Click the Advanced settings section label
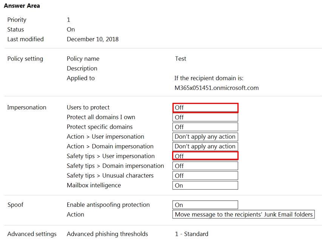This screenshot has height=240, width=322. click(x=32, y=234)
